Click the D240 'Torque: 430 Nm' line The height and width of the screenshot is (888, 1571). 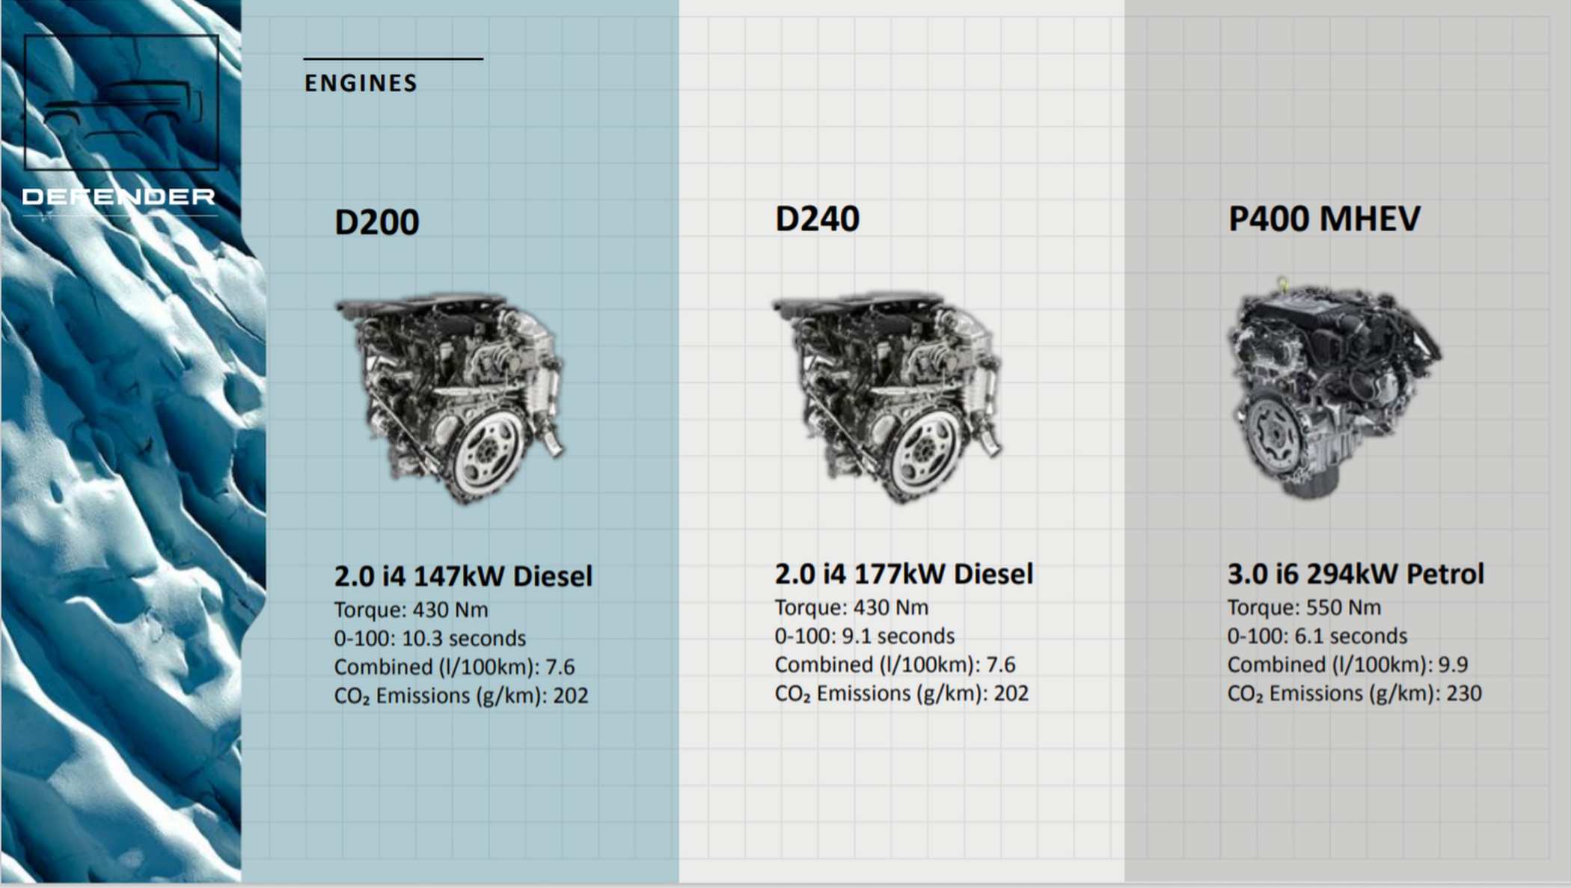click(x=851, y=607)
